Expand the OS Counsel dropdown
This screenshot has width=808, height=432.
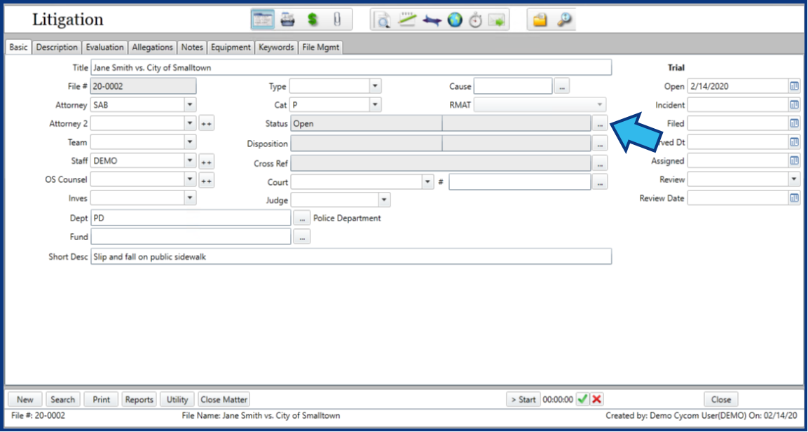tap(190, 179)
